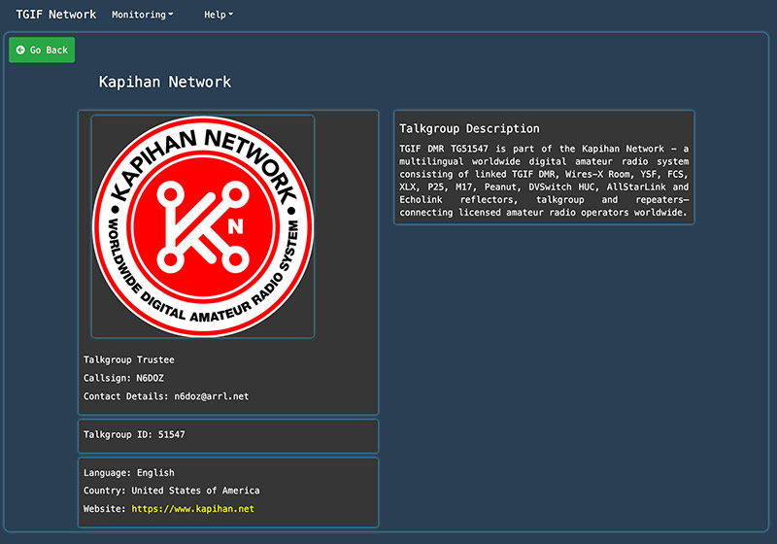Image resolution: width=777 pixels, height=544 pixels.
Task: Expand the Help dropdown menu
Action: coord(218,15)
